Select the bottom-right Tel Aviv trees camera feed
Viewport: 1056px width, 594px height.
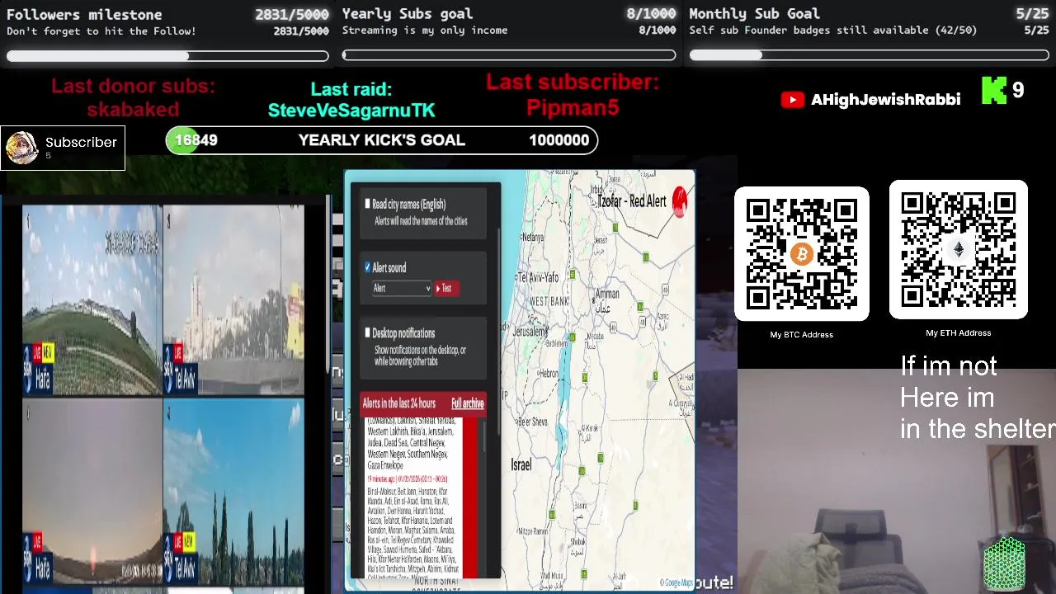click(x=234, y=491)
